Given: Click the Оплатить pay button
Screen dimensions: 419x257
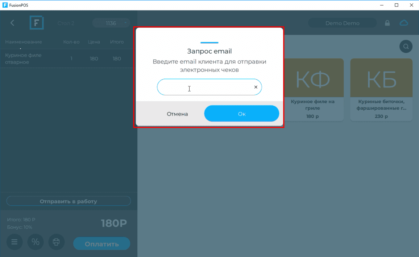Looking at the screenshot, I should tap(101, 244).
